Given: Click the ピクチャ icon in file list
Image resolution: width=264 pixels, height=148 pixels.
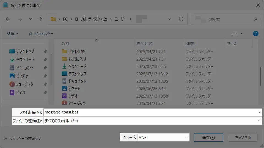Looking at the screenshot, I should [x=64, y=88].
